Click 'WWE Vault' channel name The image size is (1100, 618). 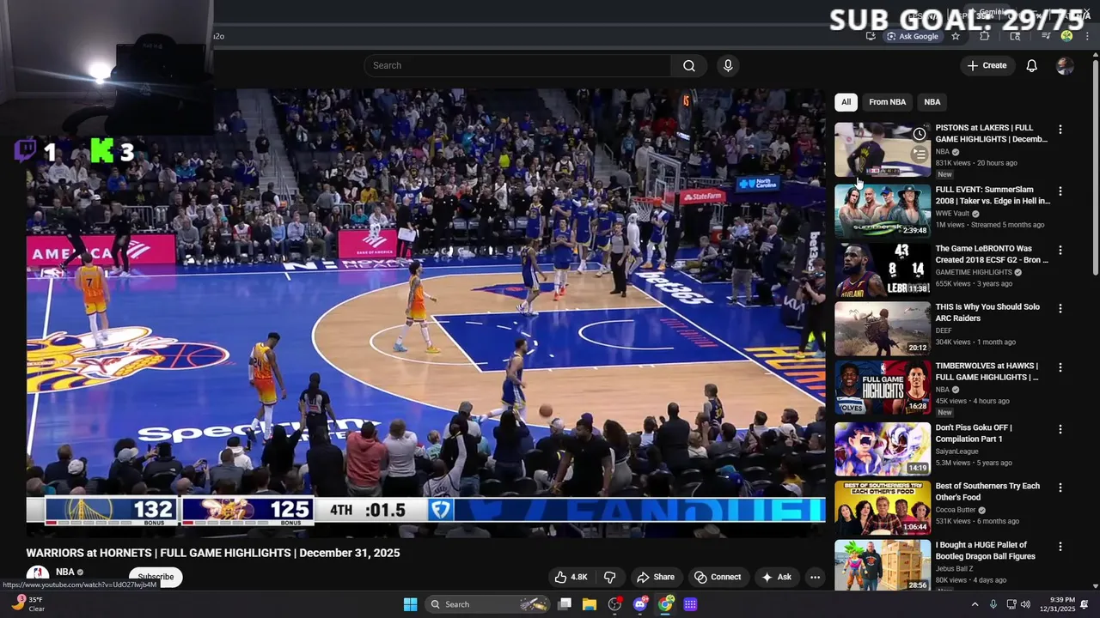[x=954, y=214]
